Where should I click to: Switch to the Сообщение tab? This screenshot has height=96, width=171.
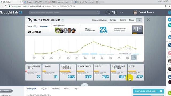click(x=32, y=89)
